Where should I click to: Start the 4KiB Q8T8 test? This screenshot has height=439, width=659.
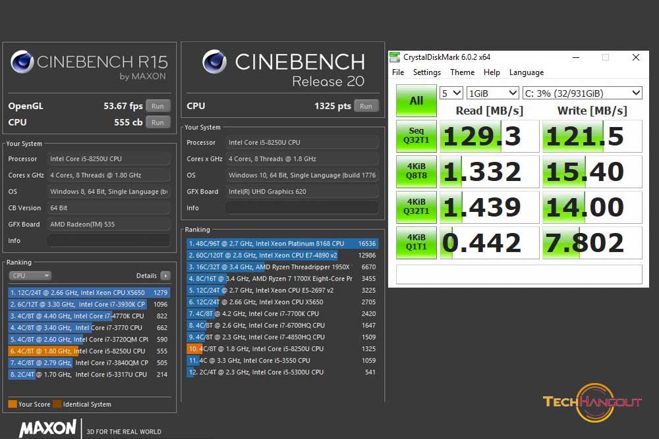tap(416, 171)
